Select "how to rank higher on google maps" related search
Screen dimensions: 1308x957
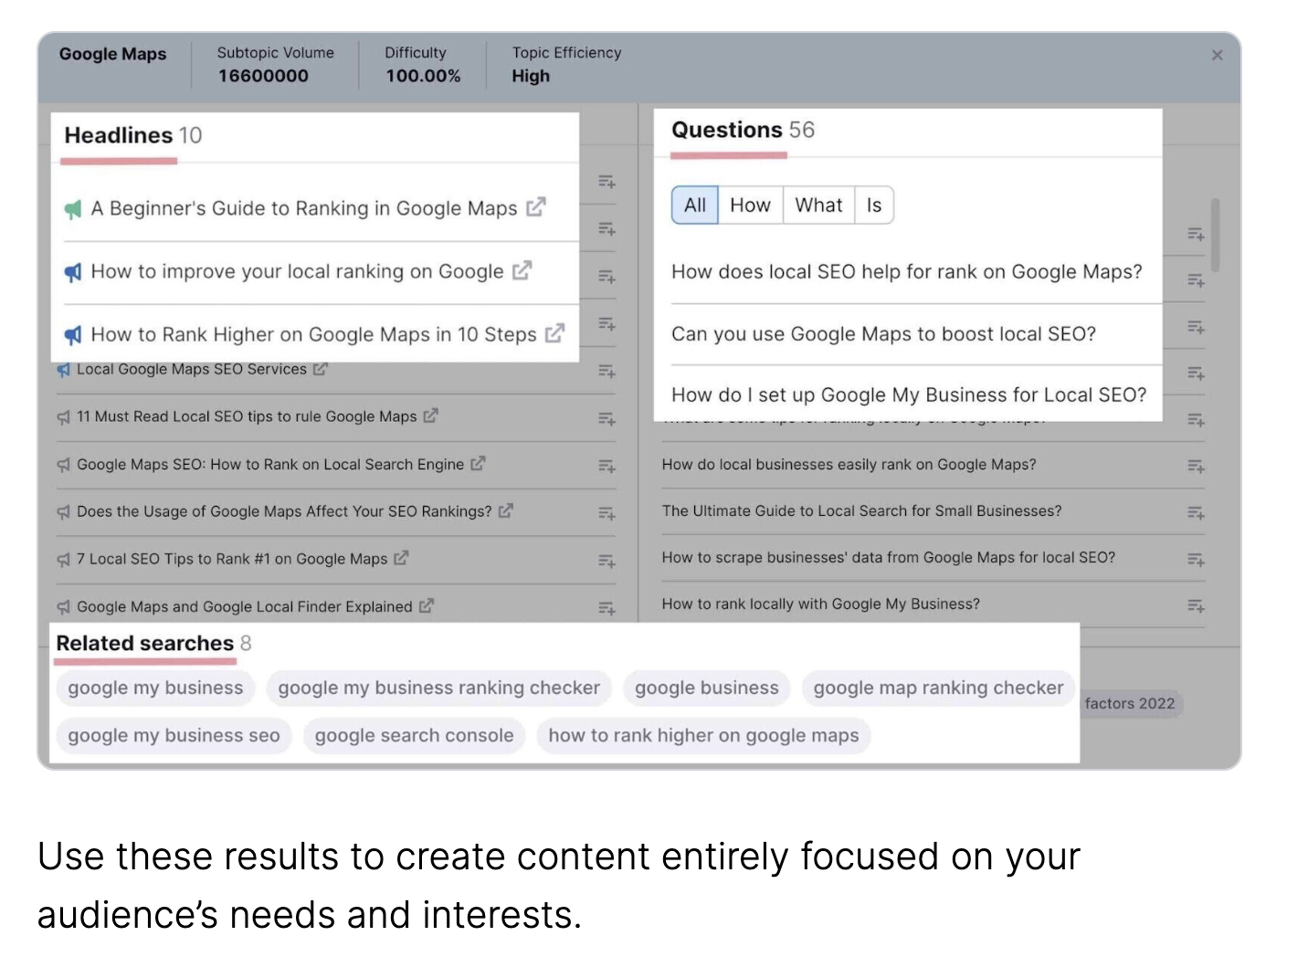703,735
